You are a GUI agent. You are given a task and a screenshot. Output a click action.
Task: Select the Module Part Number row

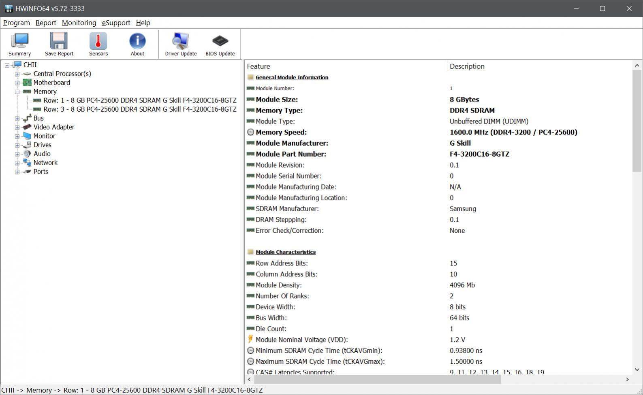(438, 154)
